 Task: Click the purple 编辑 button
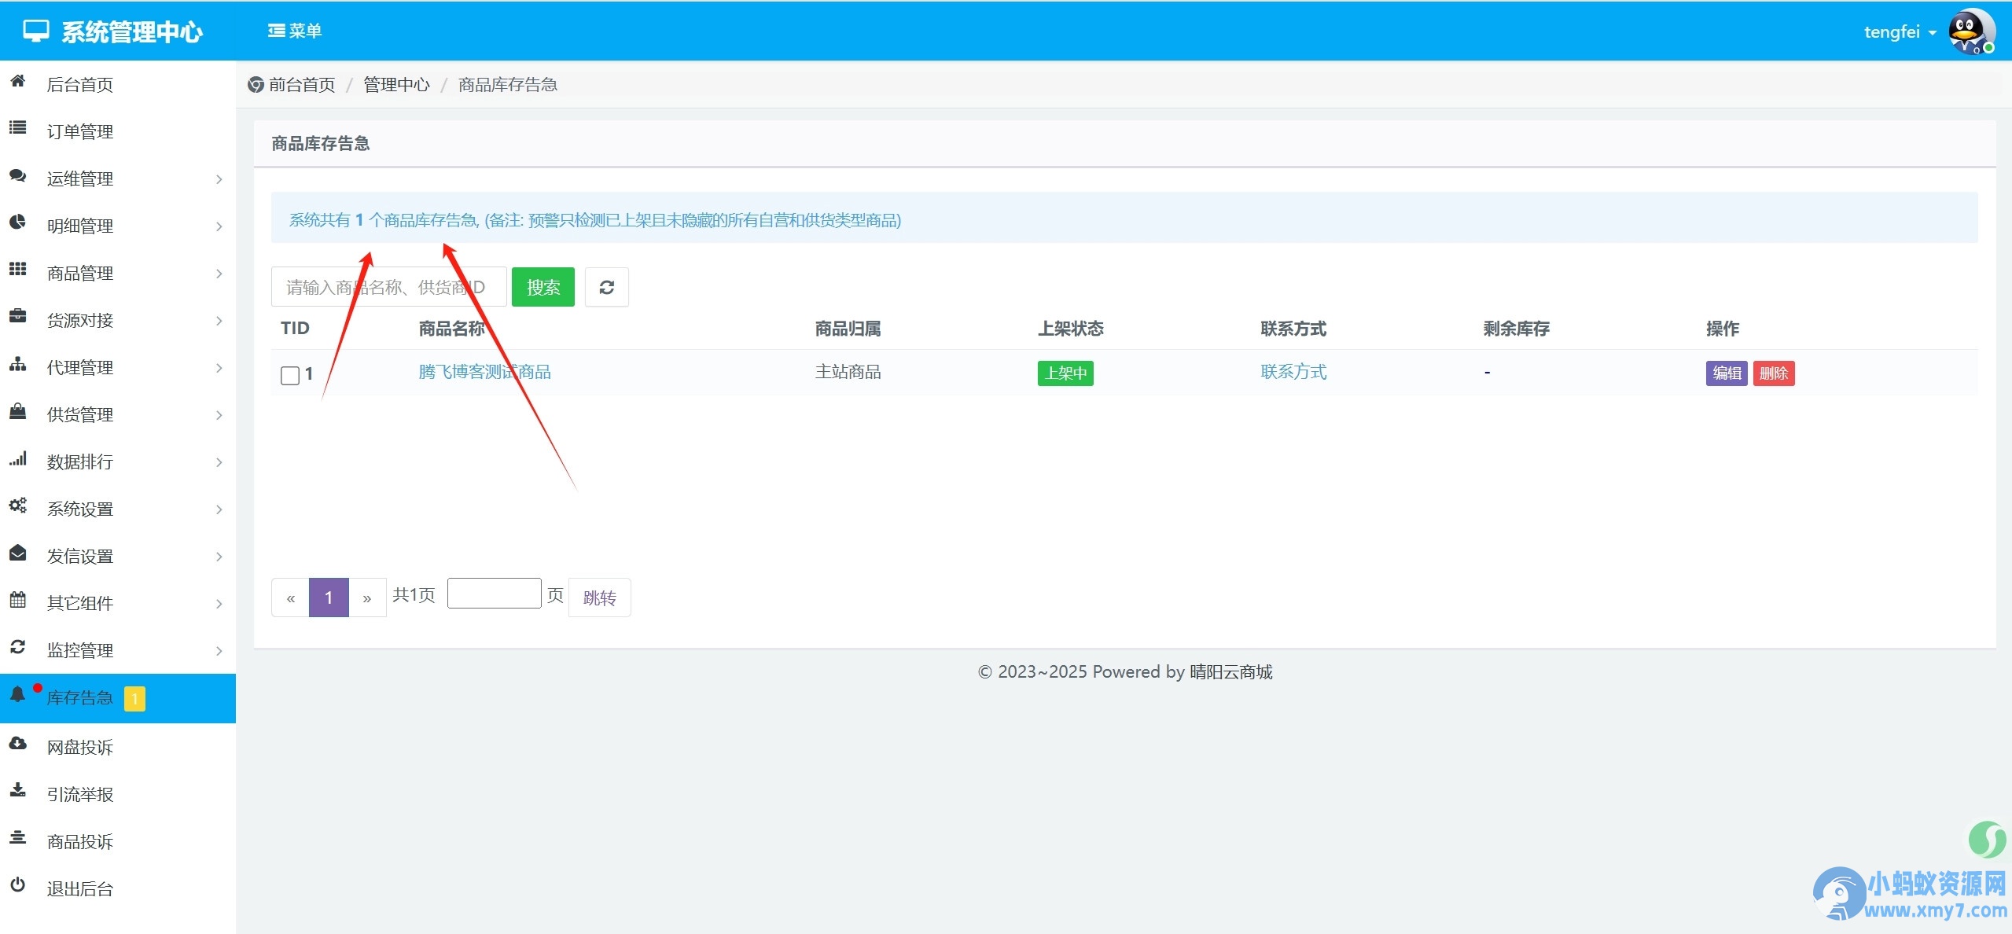(x=1727, y=373)
